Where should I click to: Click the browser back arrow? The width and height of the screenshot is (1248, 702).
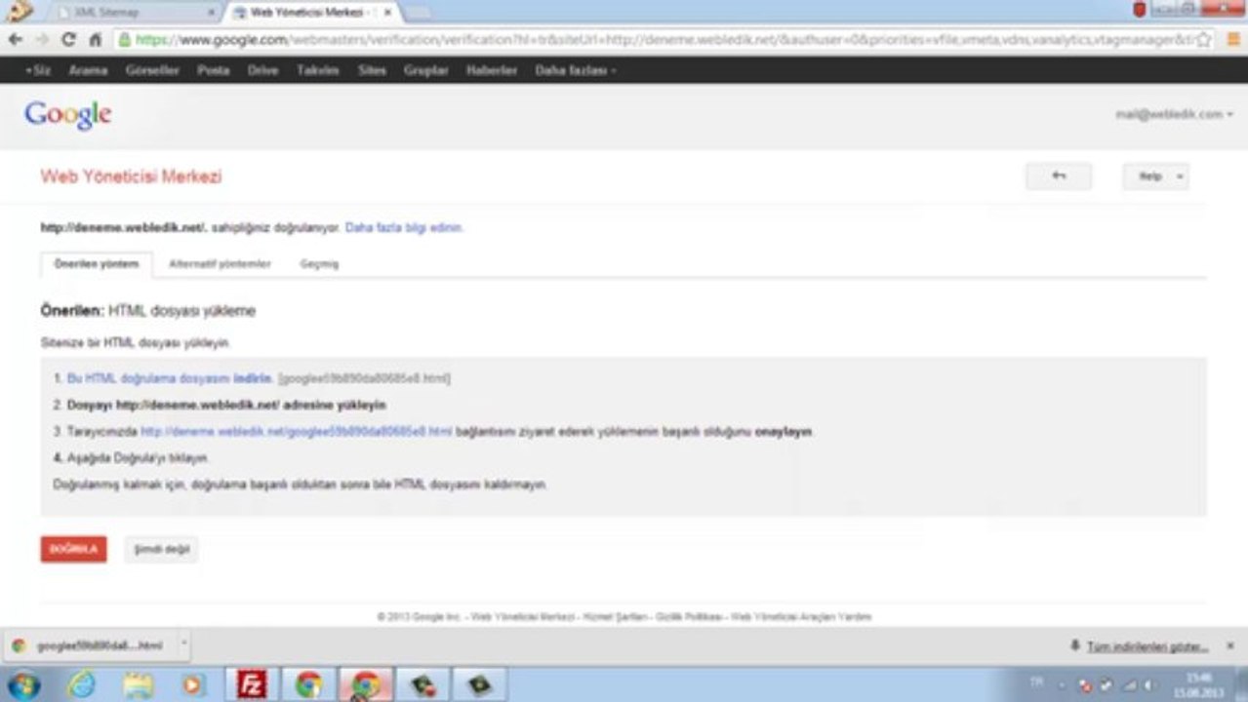point(15,40)
